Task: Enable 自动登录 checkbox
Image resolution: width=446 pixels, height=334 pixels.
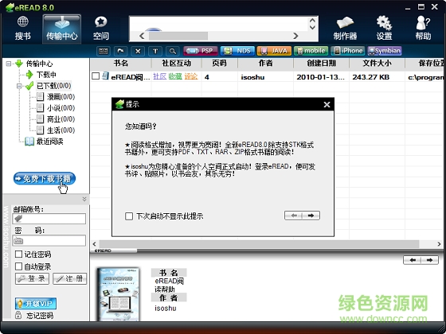Action: click(18, 266)
